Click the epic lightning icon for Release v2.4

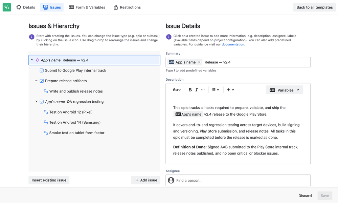point(37,60)
